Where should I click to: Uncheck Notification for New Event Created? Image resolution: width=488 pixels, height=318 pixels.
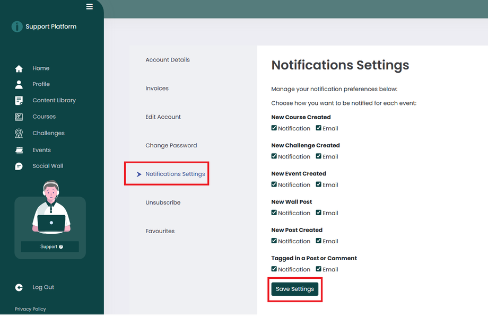(x=274, y=184)
